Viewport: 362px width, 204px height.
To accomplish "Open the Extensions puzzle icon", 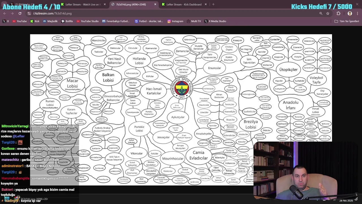I will 339,13.
